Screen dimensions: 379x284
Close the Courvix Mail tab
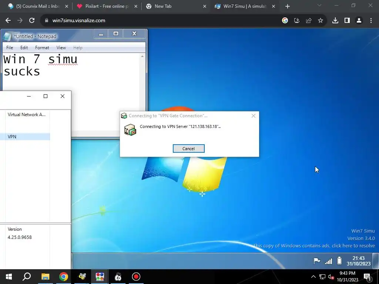[x=67, y=7]
